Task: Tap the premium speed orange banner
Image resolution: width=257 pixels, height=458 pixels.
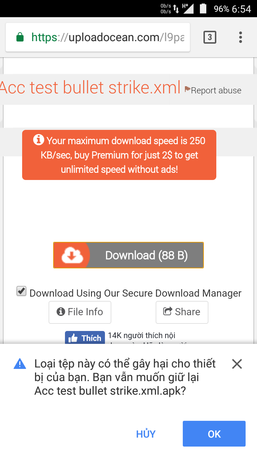Action: pos(119,155)
